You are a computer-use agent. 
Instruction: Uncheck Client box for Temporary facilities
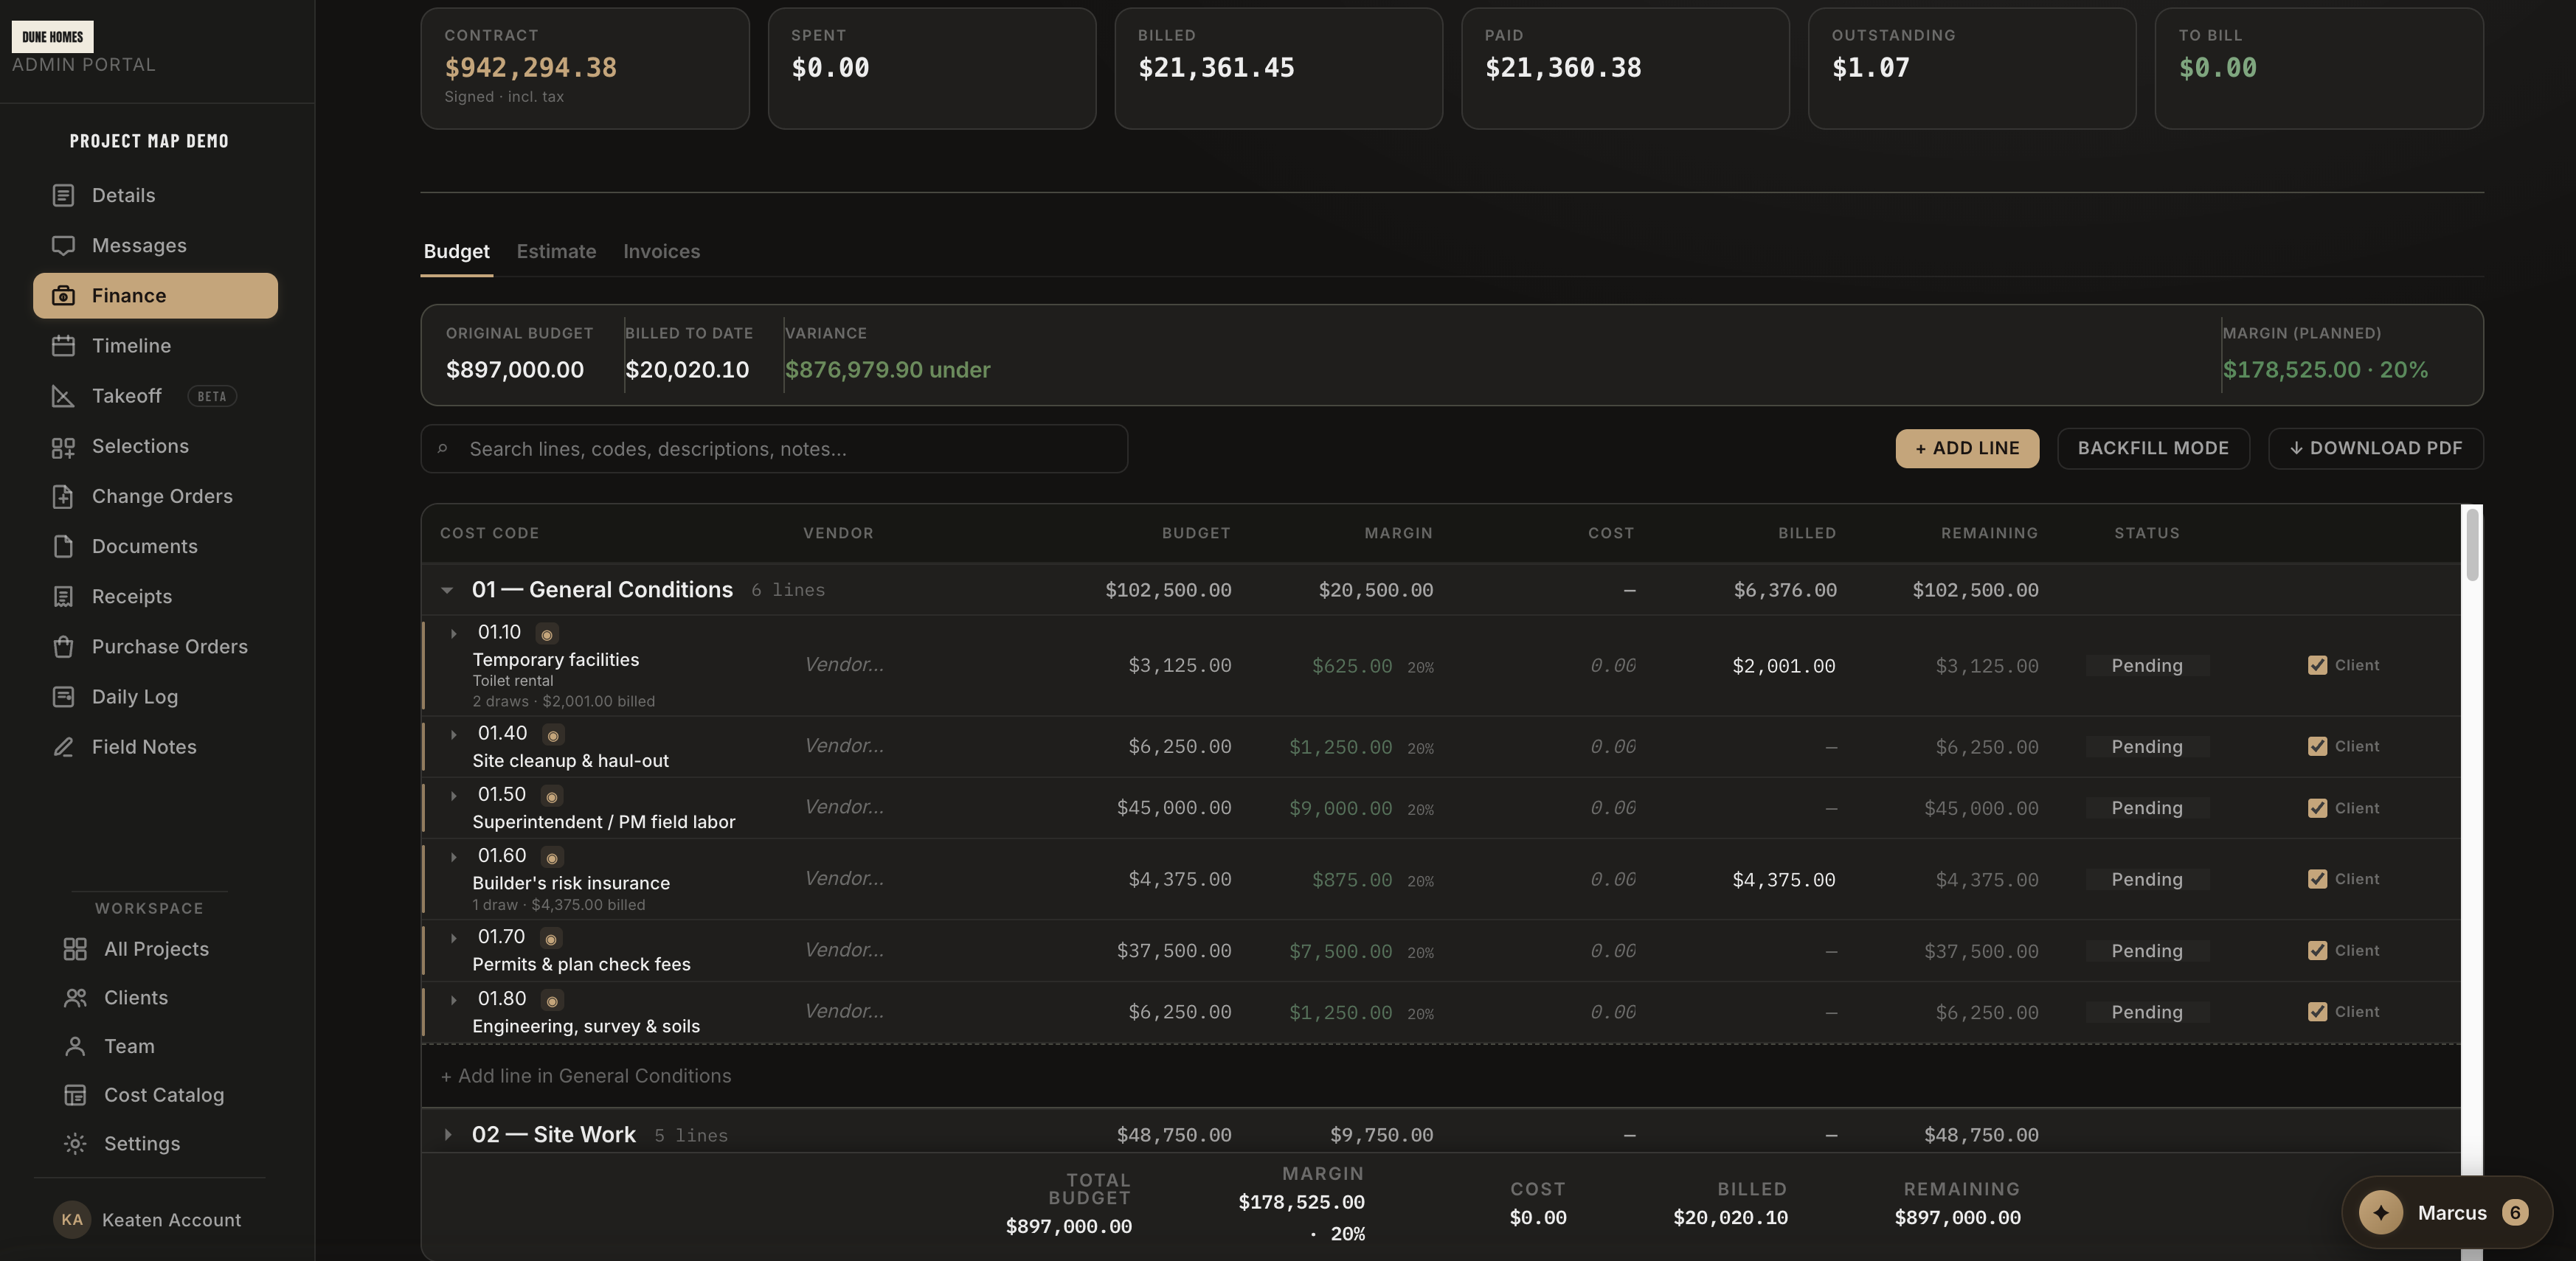tap(2317, 665)
